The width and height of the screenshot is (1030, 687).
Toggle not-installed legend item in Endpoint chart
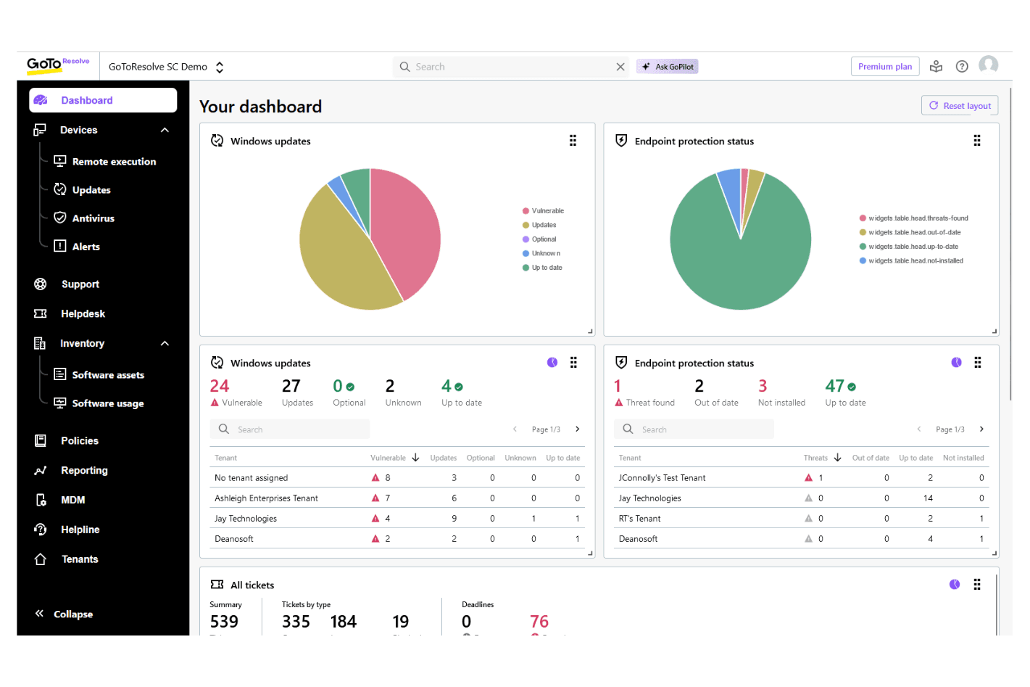[x=912, y=261]
